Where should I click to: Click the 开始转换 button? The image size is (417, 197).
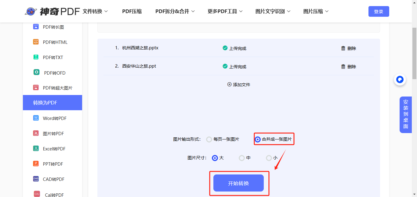click(x=239, y=183)
